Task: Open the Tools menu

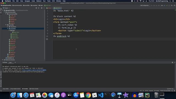Action: [49, 1]
